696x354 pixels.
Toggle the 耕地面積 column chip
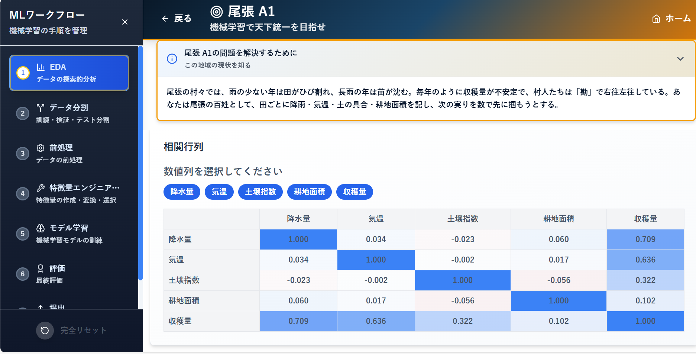pyautogui.click(x=309, y=192)
